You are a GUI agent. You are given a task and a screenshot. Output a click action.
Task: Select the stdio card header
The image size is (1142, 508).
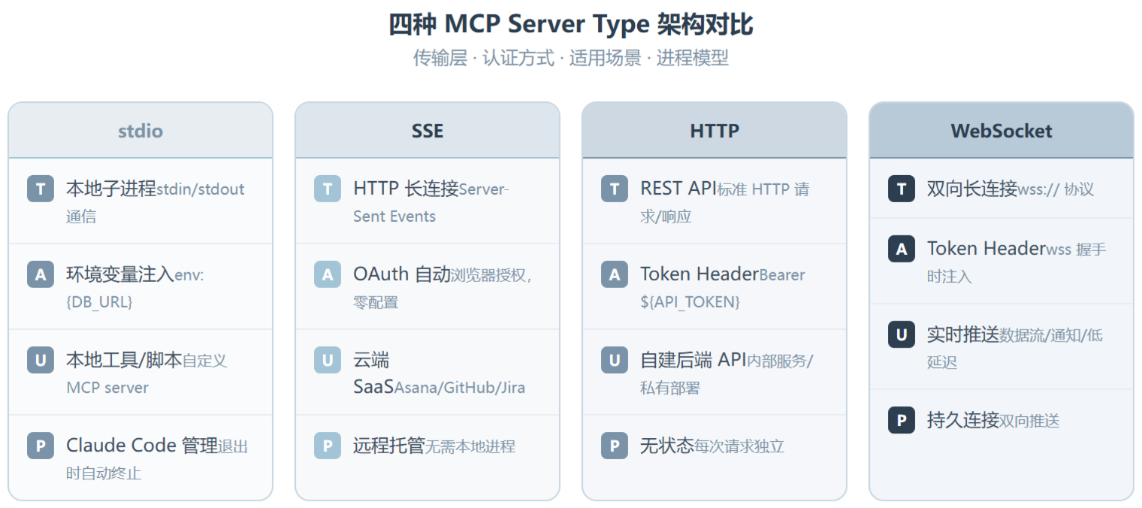140,131
